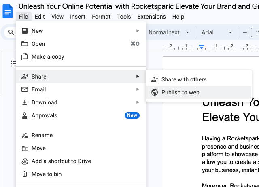The image size is (259, 187).
Task: Decrease font size with minus button
Action: click(x=244, y=32)
